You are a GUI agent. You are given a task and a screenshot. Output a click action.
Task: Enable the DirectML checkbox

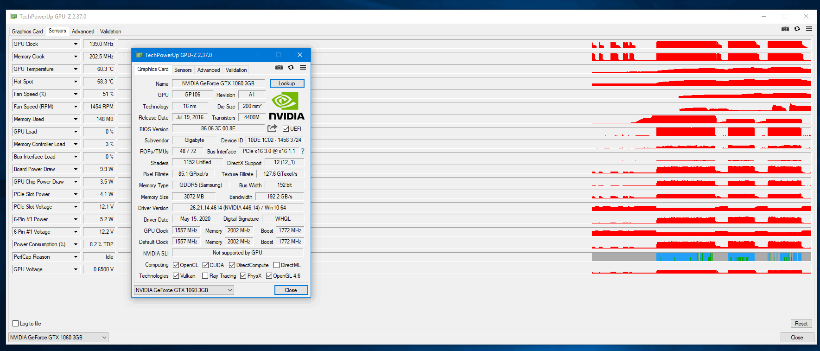click(277, 265)
